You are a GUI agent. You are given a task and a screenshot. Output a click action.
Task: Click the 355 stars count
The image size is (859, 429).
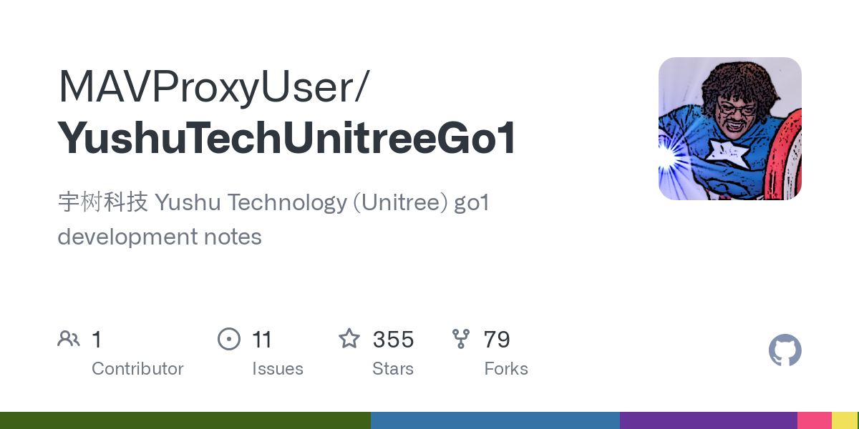click(x=393, y=340)
